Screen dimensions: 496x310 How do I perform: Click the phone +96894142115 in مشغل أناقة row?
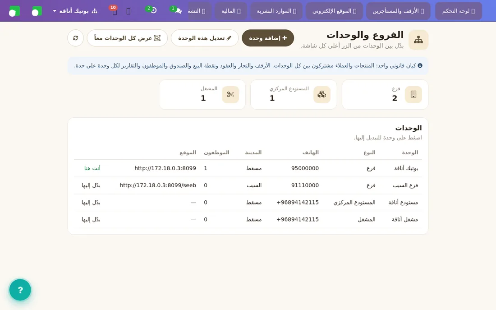pyautogui.click(x=298, y=219)
